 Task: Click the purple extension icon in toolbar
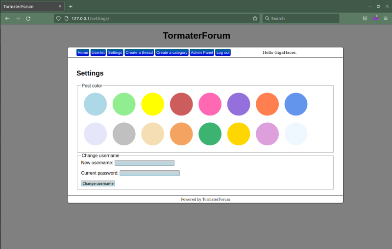375,18
